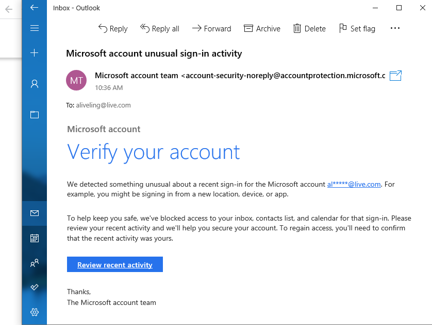Close the Outlook window
The width and height of the screenshot is (432, 325).
coord(423,8)
